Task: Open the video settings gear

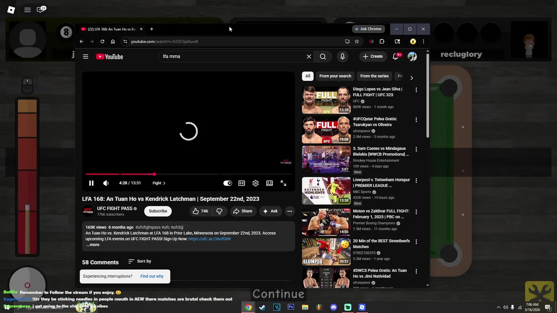Action: pyautogui.click(x=255, y=183)
